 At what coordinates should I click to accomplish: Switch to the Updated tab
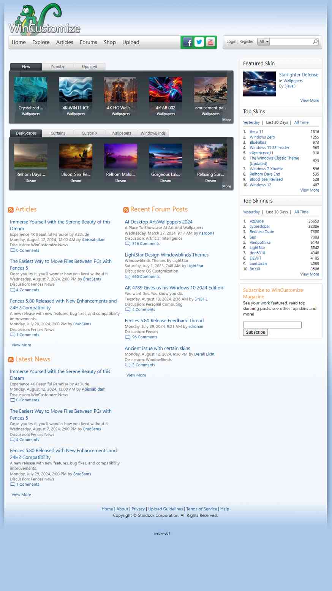pos(90,67)
